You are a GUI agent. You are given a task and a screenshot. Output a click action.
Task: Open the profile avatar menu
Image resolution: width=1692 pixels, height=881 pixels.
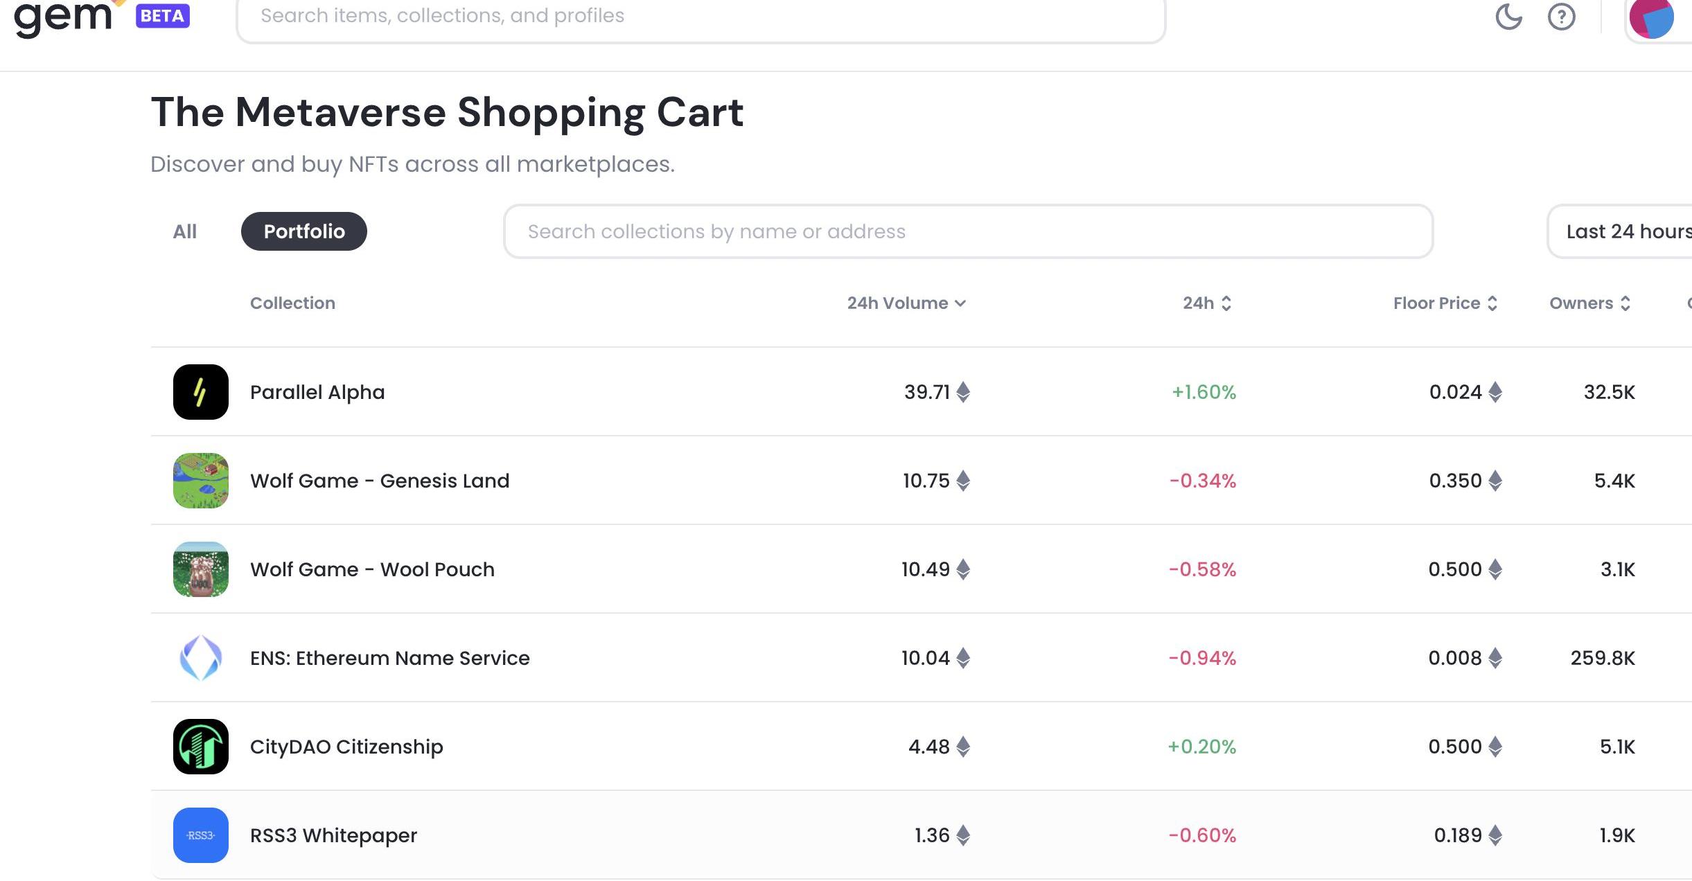click(x=1652, y=19)
